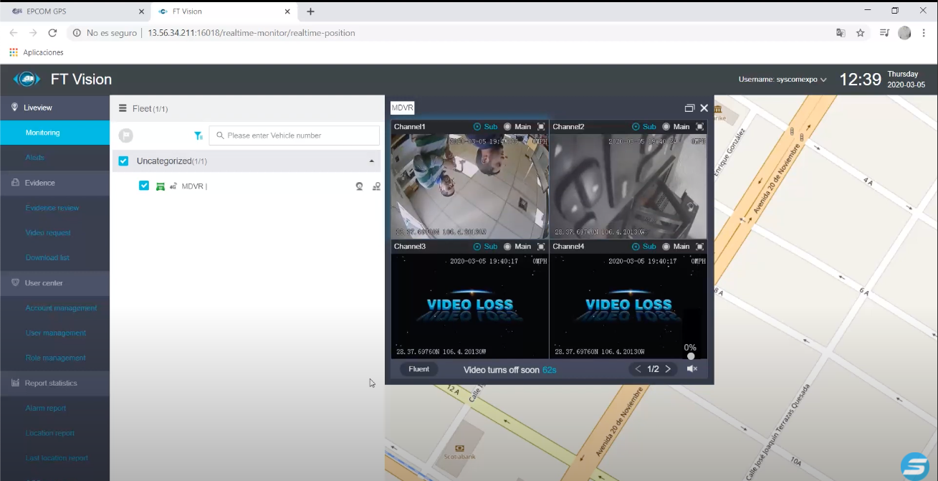Screen dimensions: 938x481
Task: Select Main stream for Channel2
Action: click(x=666, y=127)
